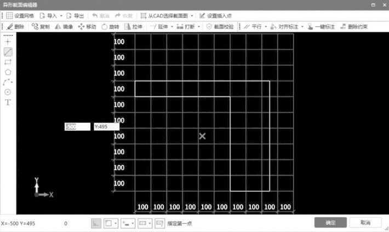Select the polygon drawing tool
389x232 pixels.
pos(8,72)
